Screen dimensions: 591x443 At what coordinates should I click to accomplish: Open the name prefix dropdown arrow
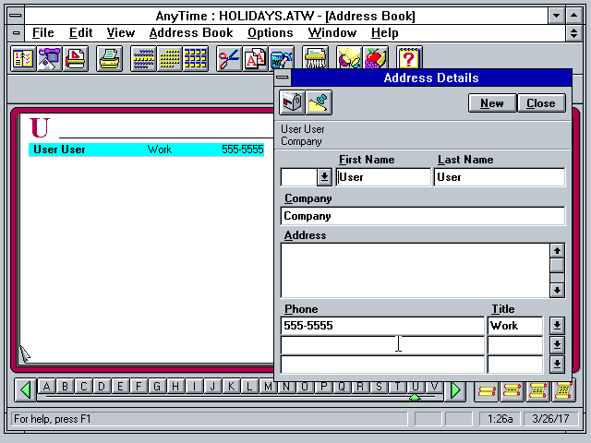coord(324,177)
